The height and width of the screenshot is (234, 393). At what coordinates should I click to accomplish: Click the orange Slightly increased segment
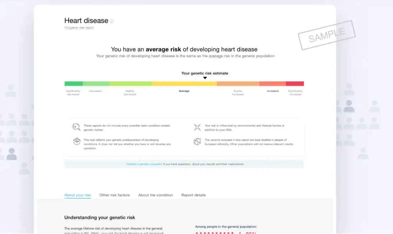coord(238,83)
